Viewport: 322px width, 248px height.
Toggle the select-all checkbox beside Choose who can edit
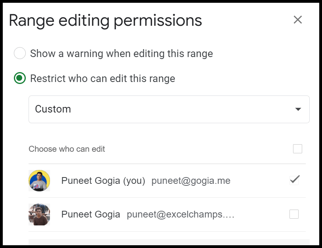(x=297, y=149)
